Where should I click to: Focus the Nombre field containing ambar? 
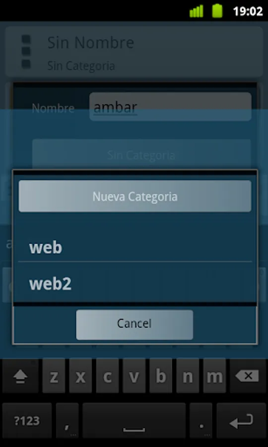(x=170, y=107)
